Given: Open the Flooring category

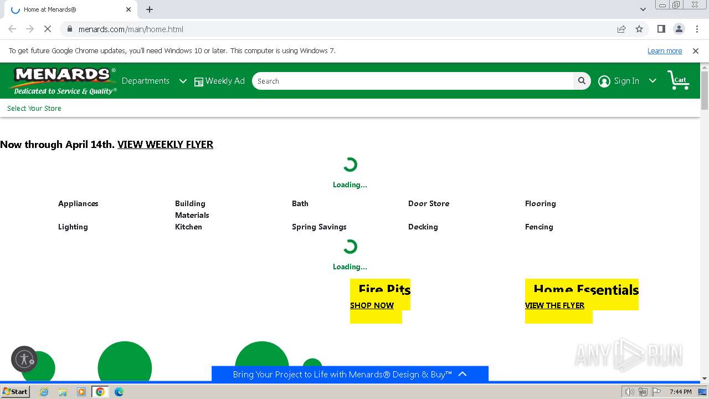Looking at the screenshot, I should (x=541, y=203).
